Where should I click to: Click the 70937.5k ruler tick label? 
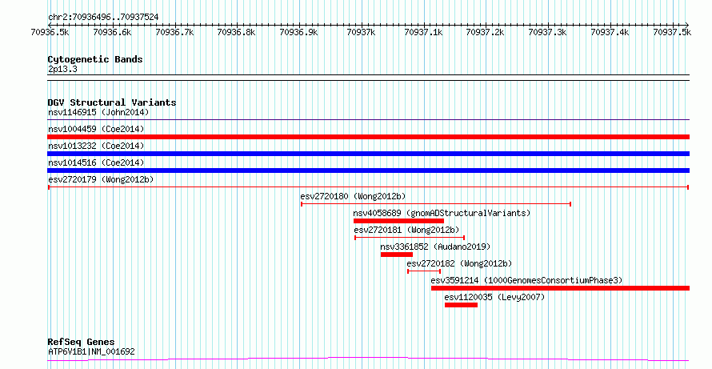click(x=672, y=32)
